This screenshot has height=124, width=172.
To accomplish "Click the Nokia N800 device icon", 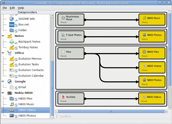I will [x=10, y=93].
